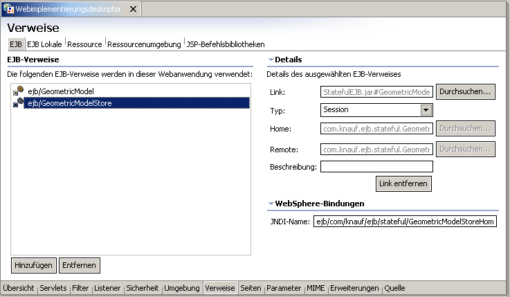Collapse the Details section
Screen dimensions: 510x297
271,60
